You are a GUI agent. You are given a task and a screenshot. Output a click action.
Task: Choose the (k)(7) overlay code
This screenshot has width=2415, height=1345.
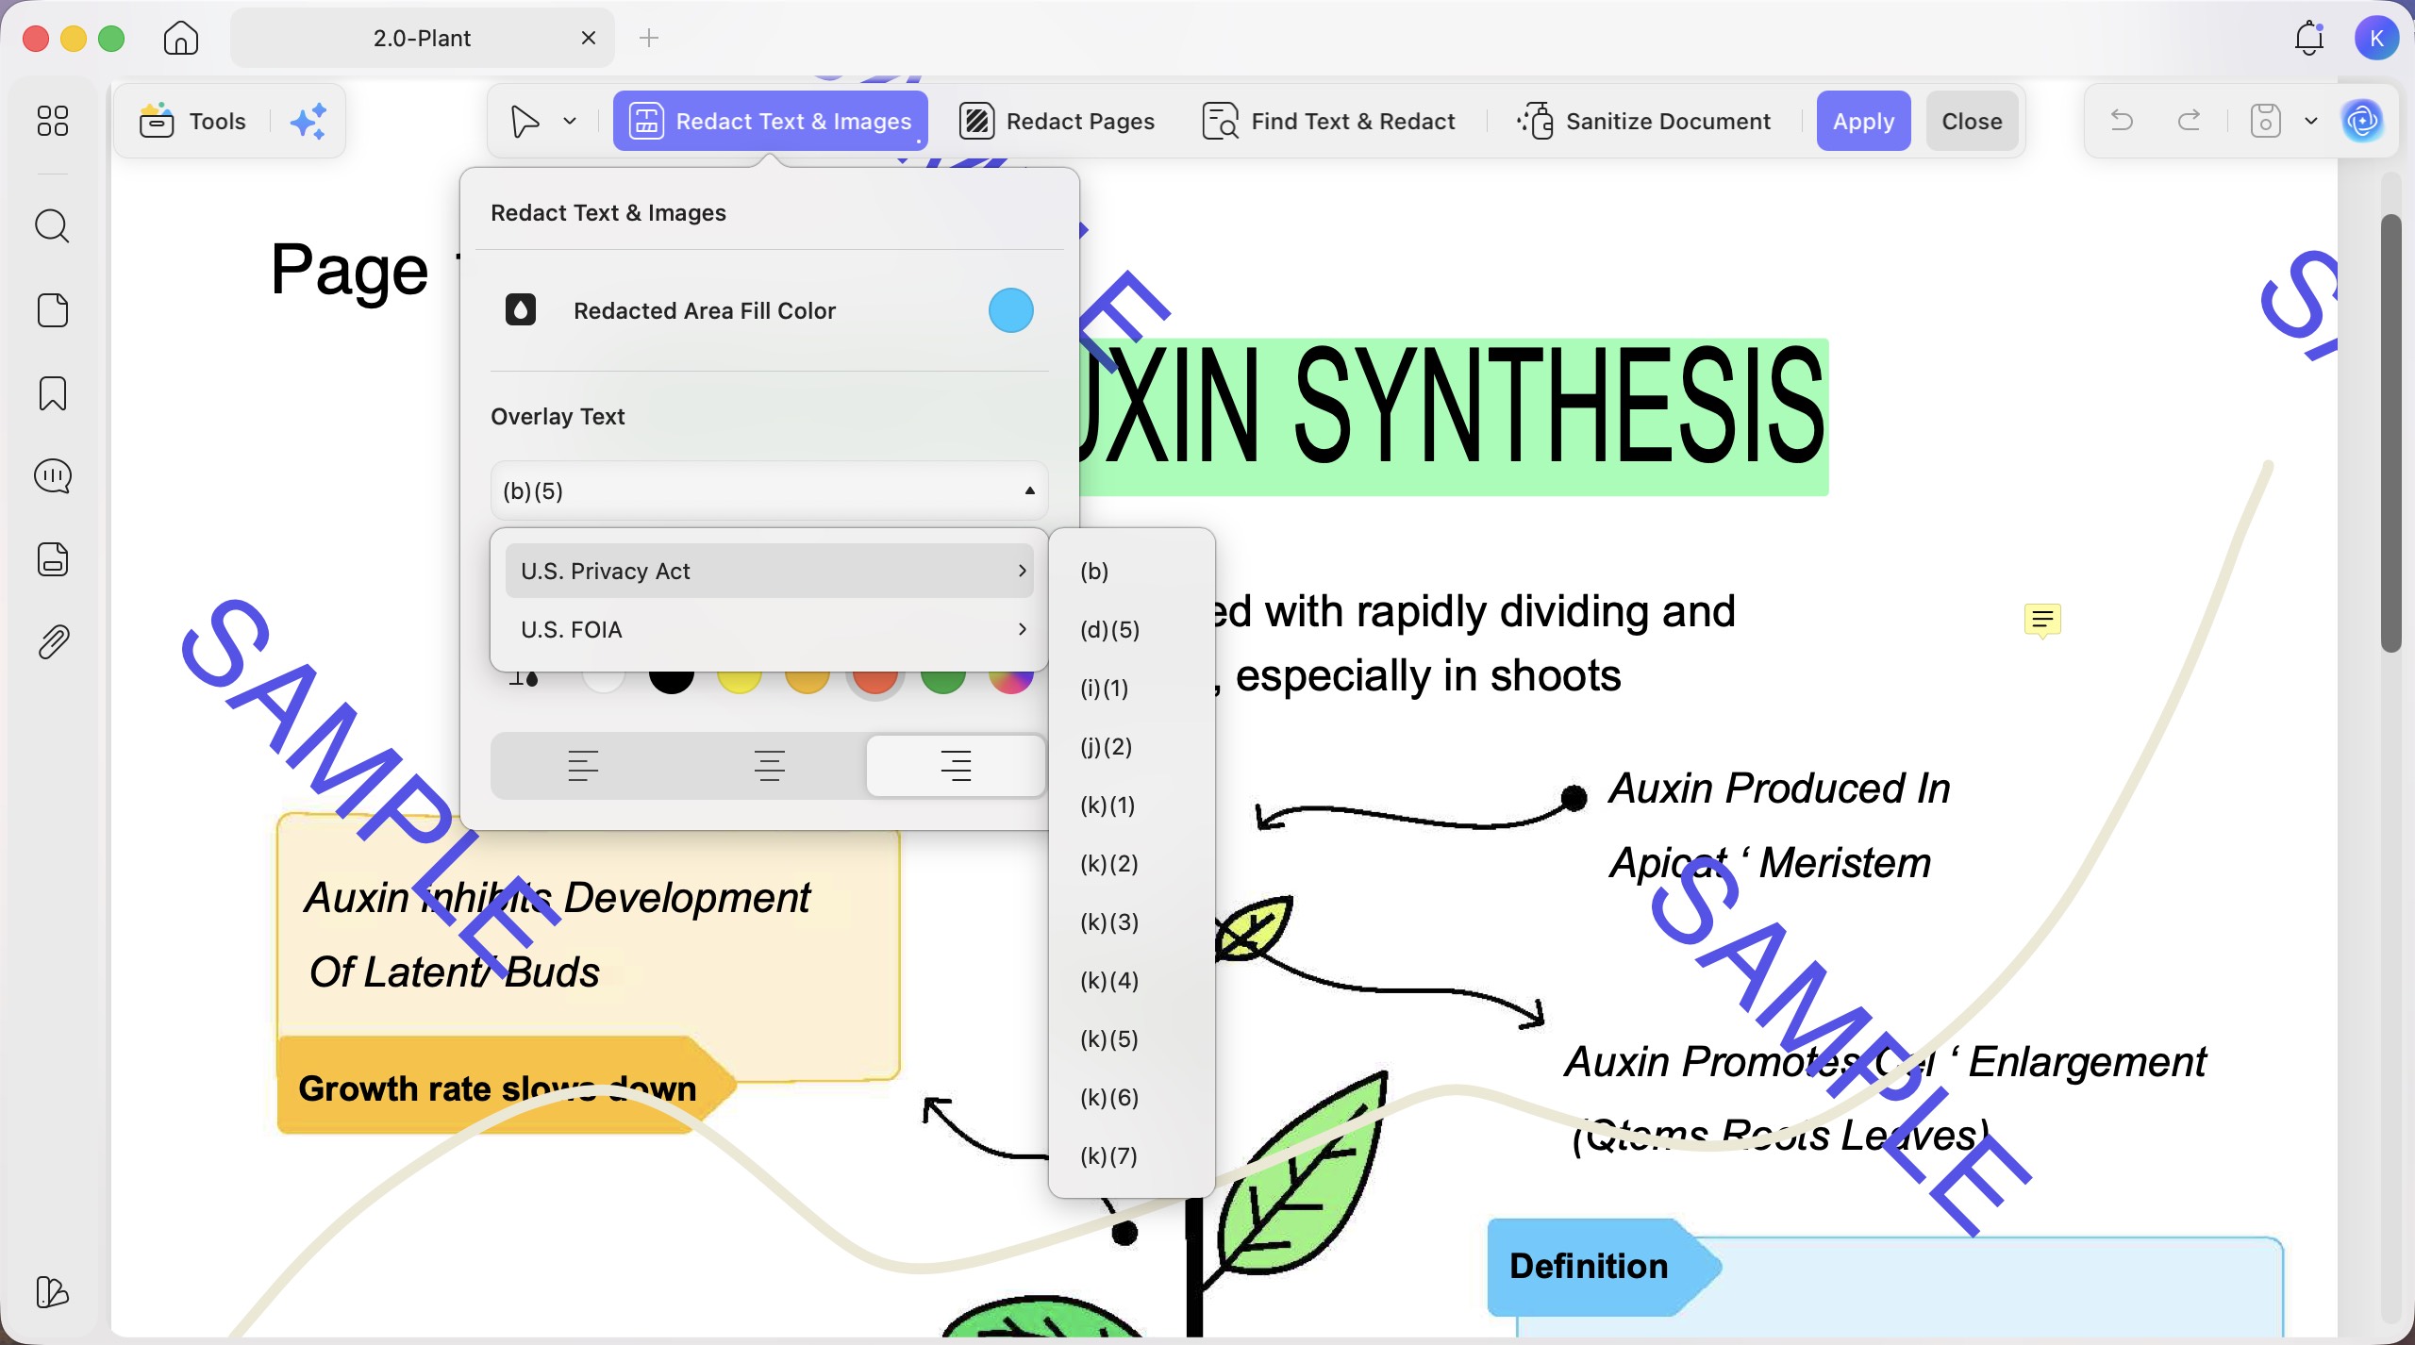[1131, 1155]
